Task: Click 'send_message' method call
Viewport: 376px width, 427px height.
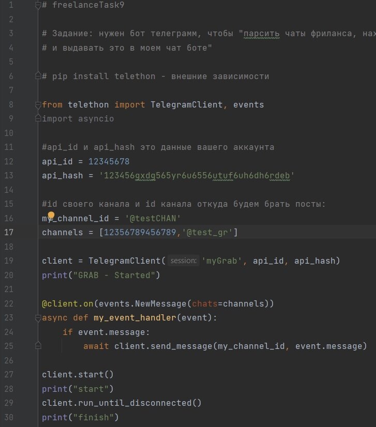Action: pyautogui.click(x=181, y=346)
